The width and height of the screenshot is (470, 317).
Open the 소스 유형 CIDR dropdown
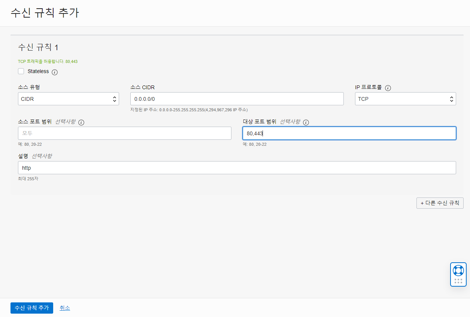pos(69,99)
